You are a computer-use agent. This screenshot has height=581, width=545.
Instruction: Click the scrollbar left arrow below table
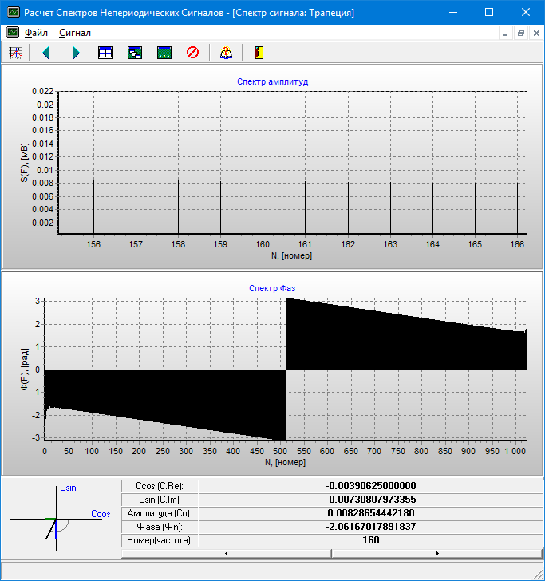pyautogui.click(x=227, y=553)
